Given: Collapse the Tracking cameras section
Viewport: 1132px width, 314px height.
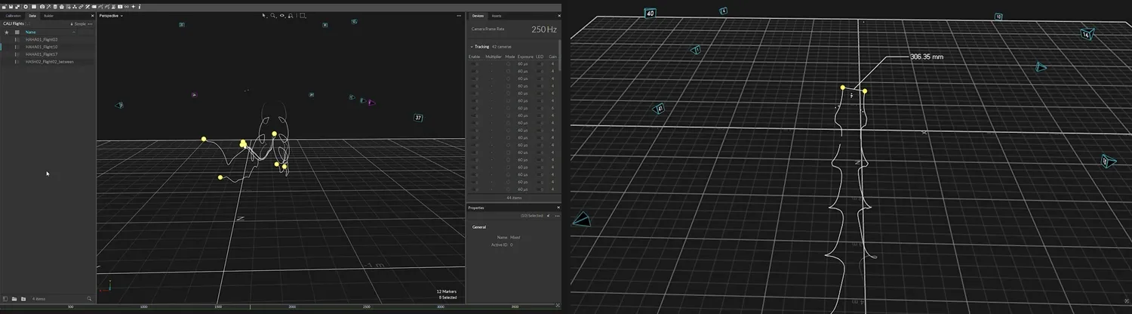Looking at the screenshot, I should (472, 47).
